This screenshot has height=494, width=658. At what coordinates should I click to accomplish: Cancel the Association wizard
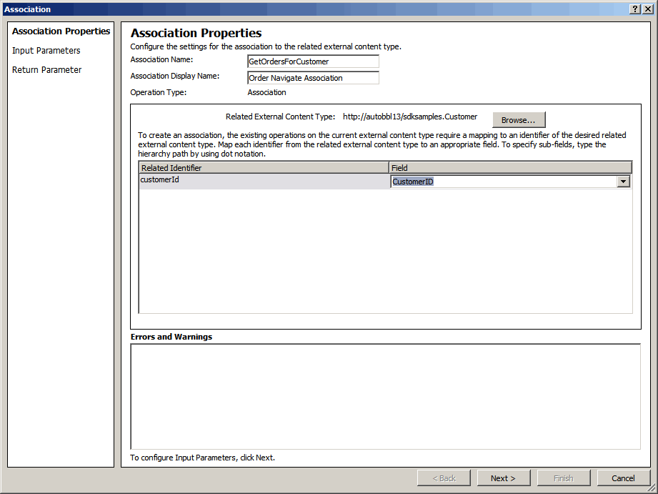(x=623, y=478)
